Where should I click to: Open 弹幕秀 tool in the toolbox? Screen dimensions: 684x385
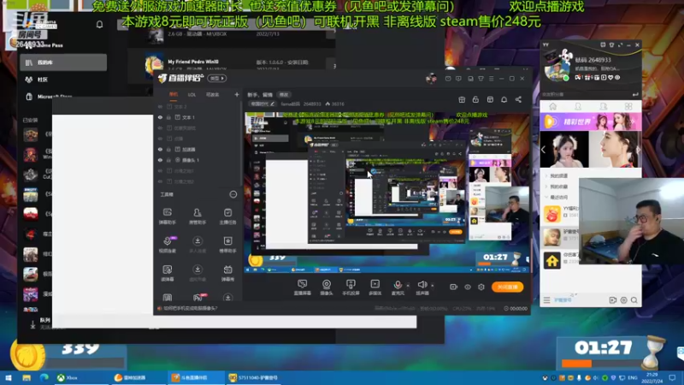227,273
